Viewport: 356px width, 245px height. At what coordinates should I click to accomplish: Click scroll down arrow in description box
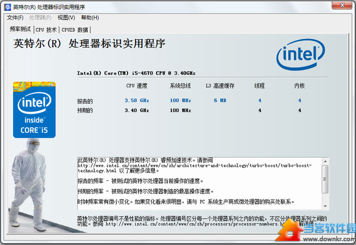click(325, 206)
